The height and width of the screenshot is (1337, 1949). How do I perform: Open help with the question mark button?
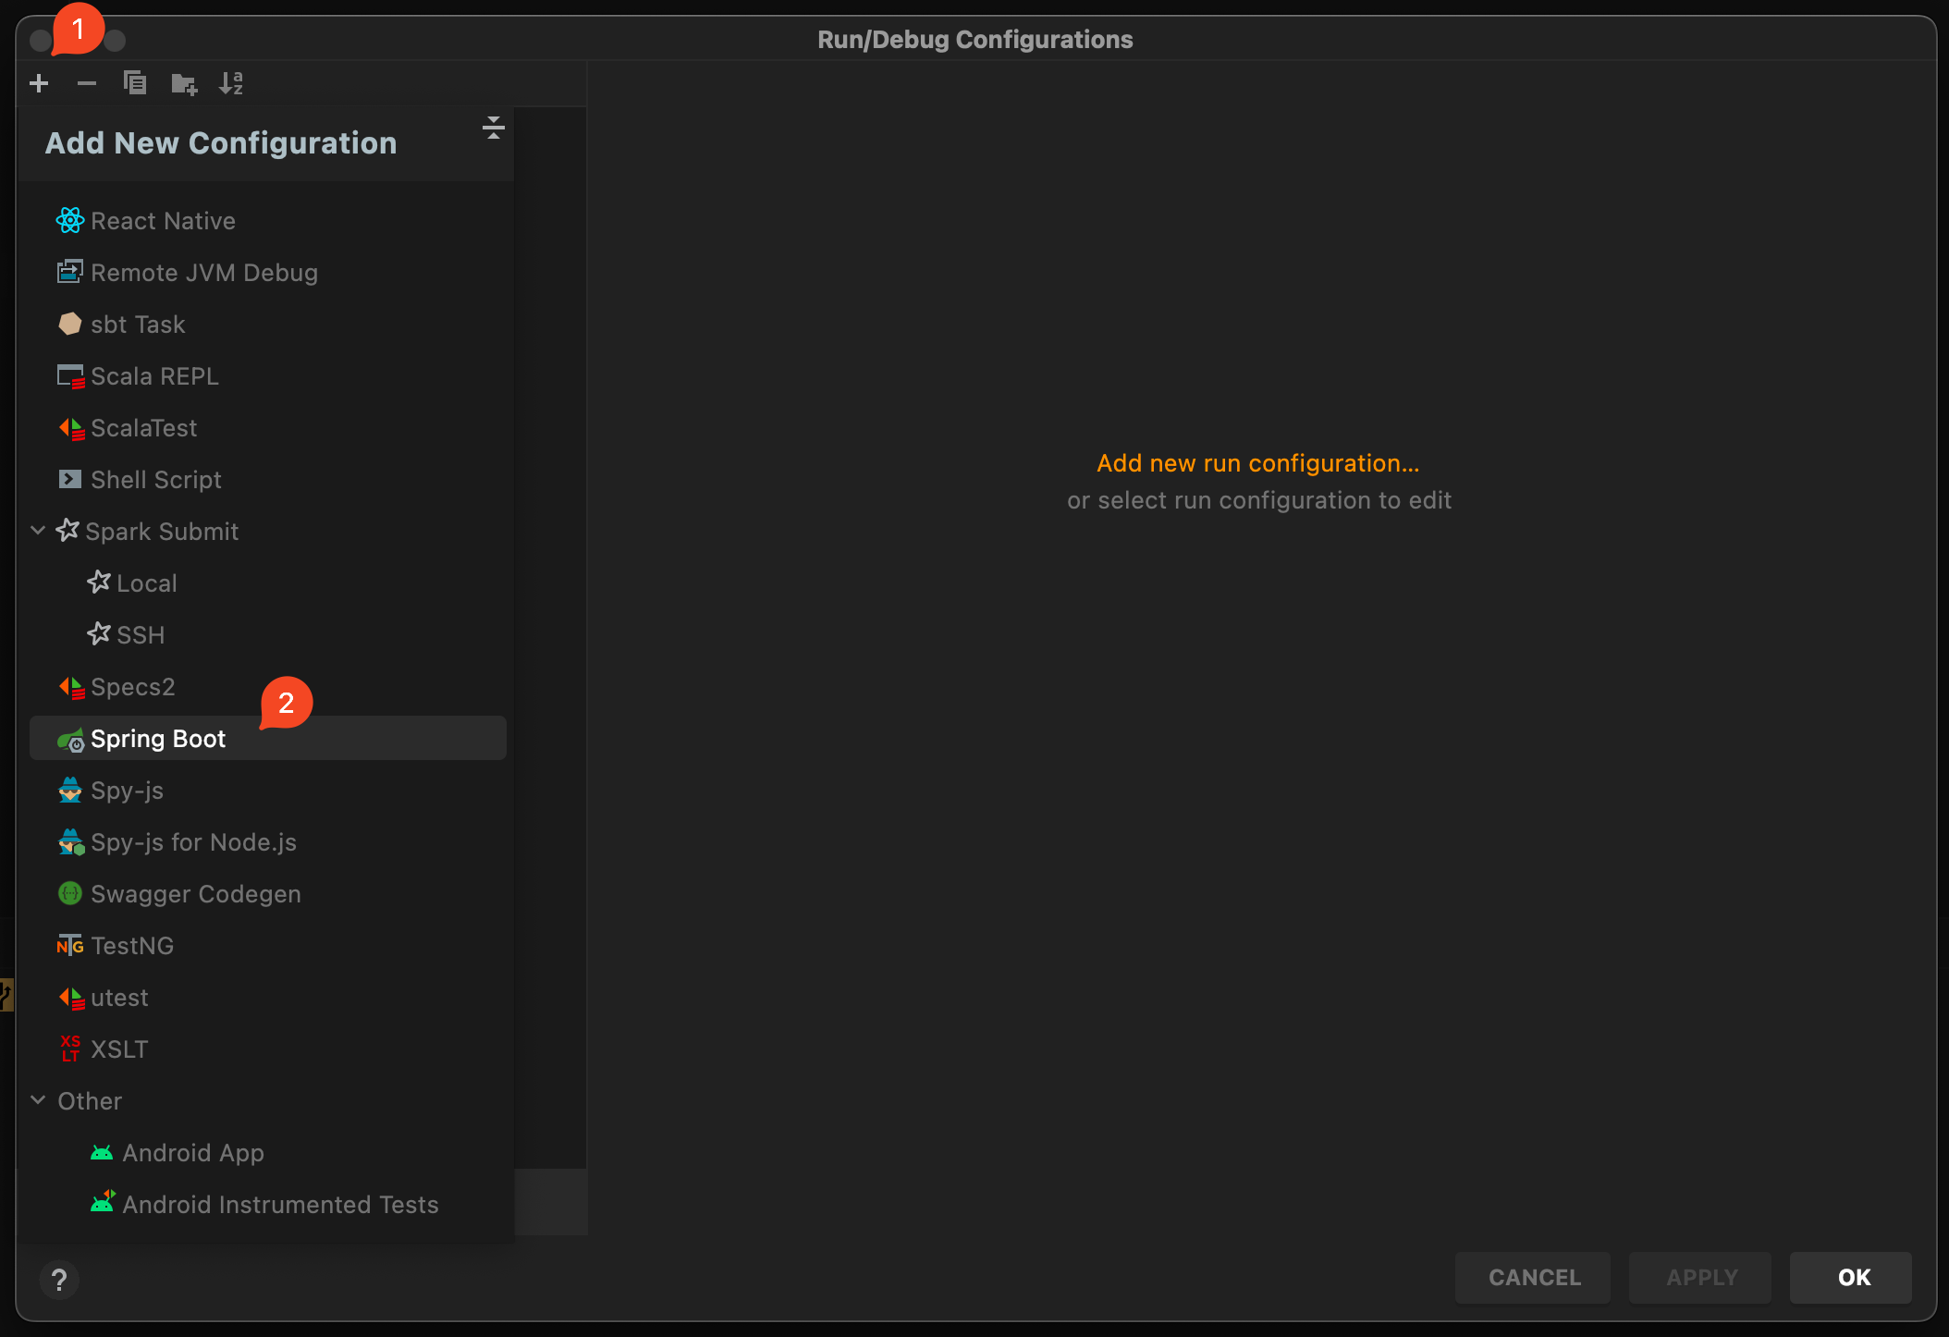click(x=59, y=1280)
